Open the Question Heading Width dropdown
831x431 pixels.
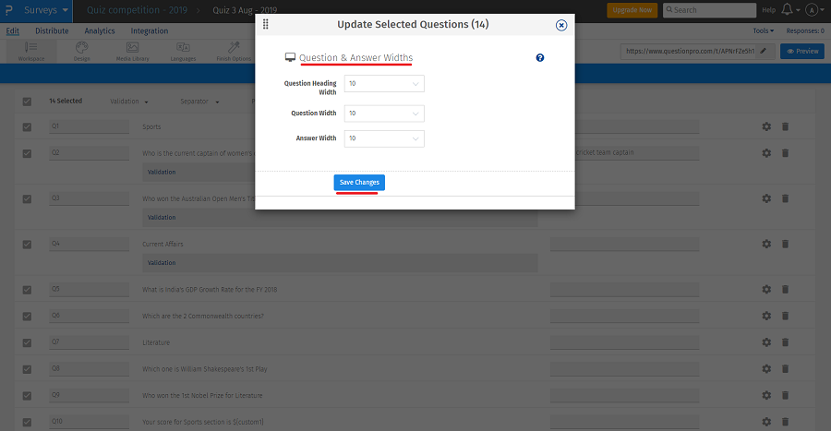tap(384, 85)
